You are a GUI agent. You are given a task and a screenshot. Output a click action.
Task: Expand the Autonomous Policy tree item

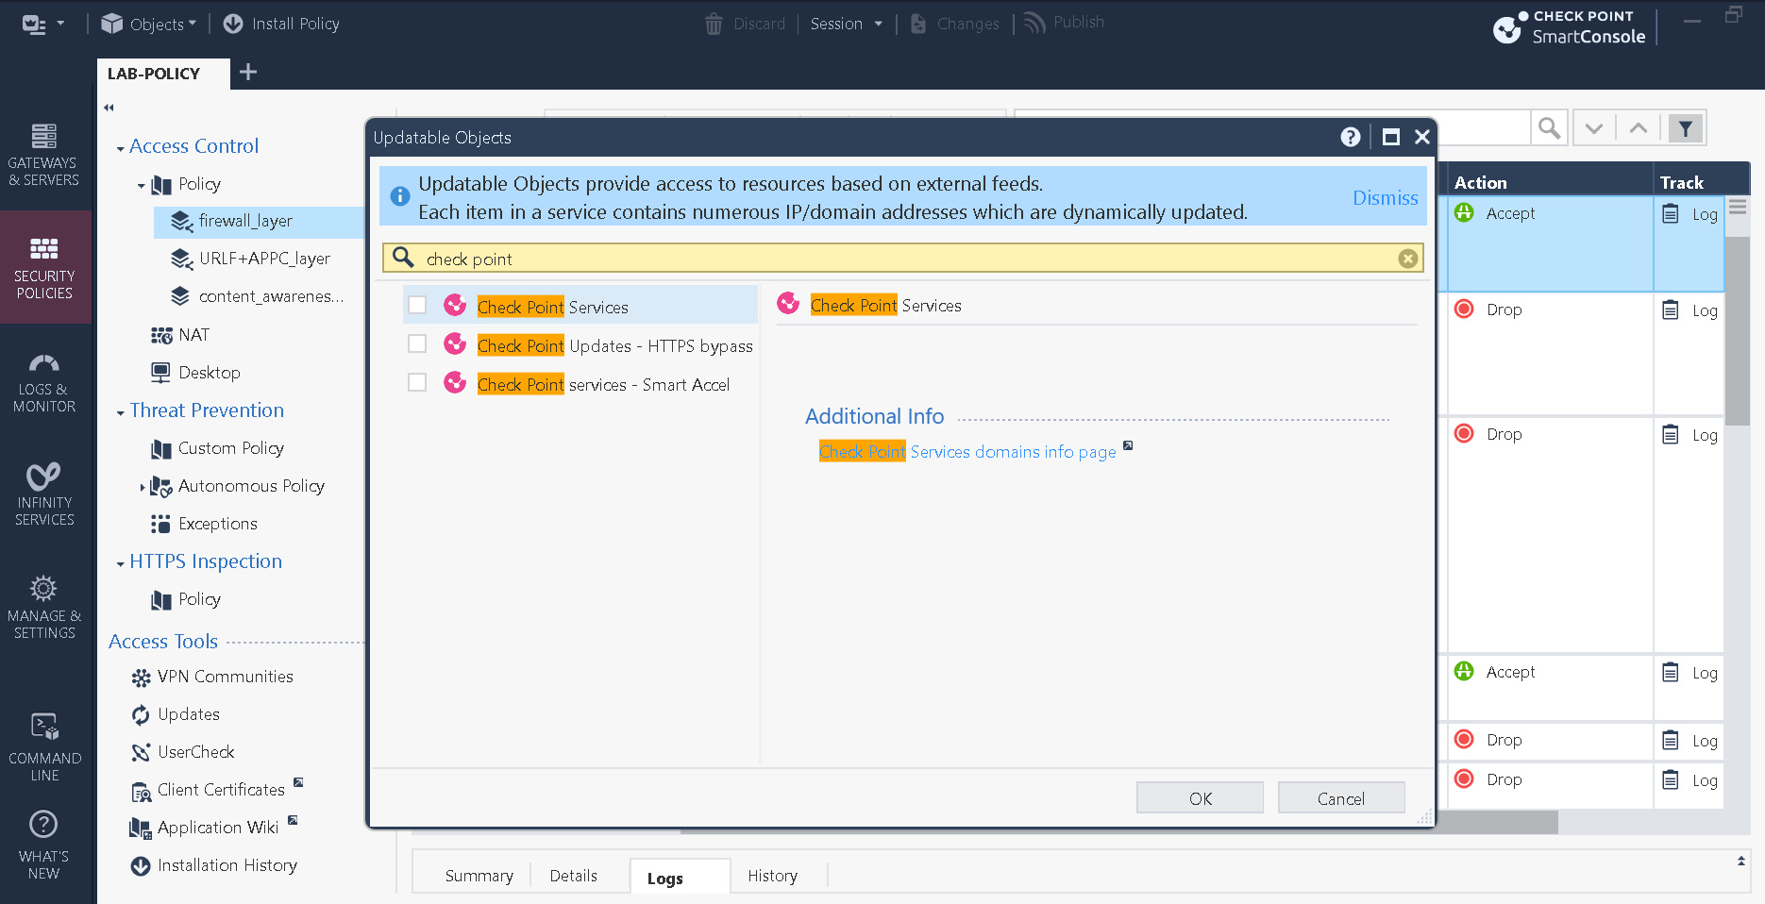click(x=143, y=486)
